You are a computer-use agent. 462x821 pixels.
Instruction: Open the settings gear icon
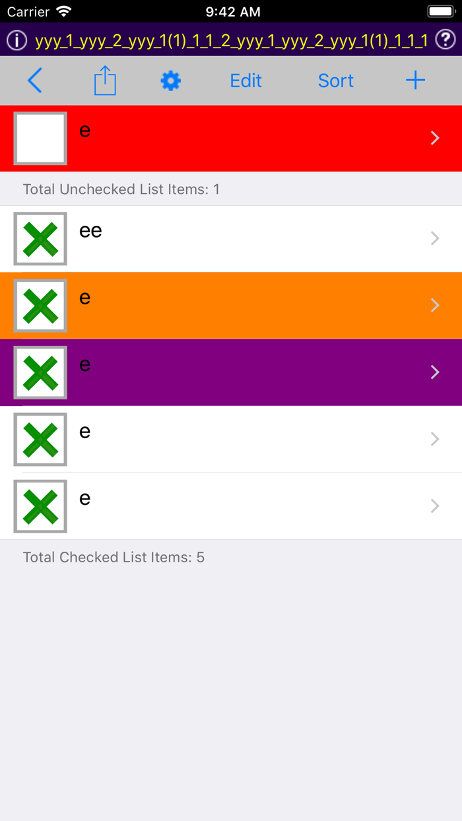(x=170, y=80)
